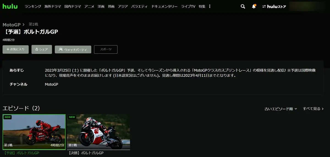
Task: Click the MotoGP channel name text
Action: pyautogui.click(x=51, y=84)
